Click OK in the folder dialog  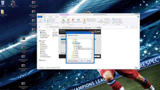pos(82,61)
